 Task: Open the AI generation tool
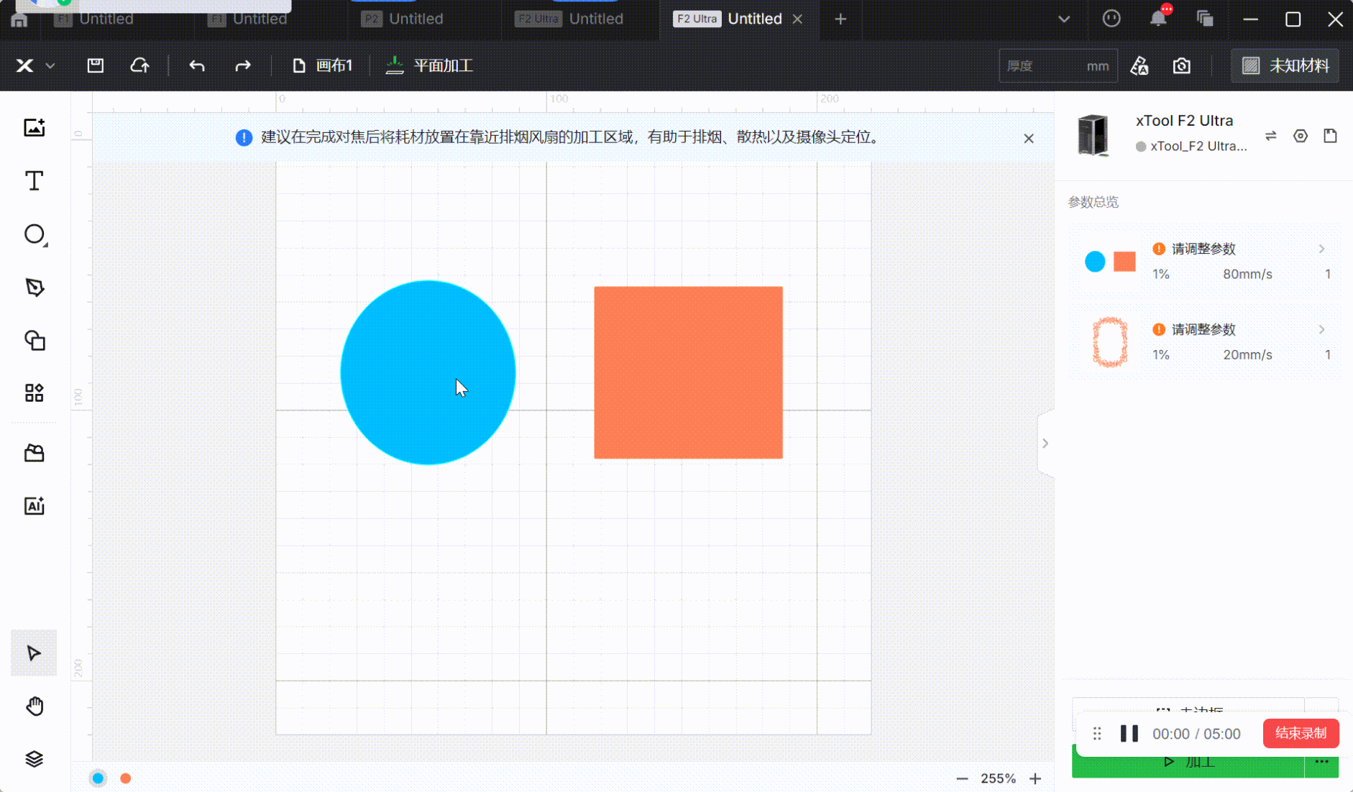(x=34, y=506)
